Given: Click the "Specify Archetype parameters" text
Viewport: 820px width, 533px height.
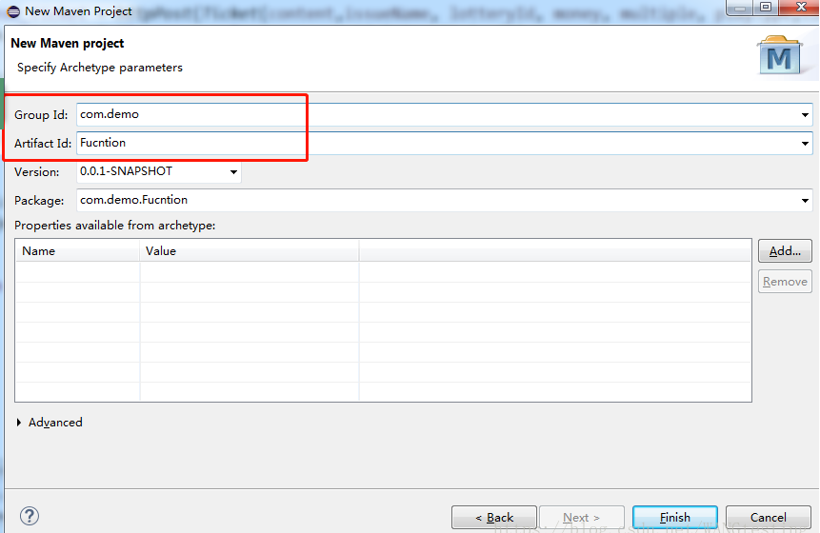Looking at the screenshot, I should coord(99,68).
